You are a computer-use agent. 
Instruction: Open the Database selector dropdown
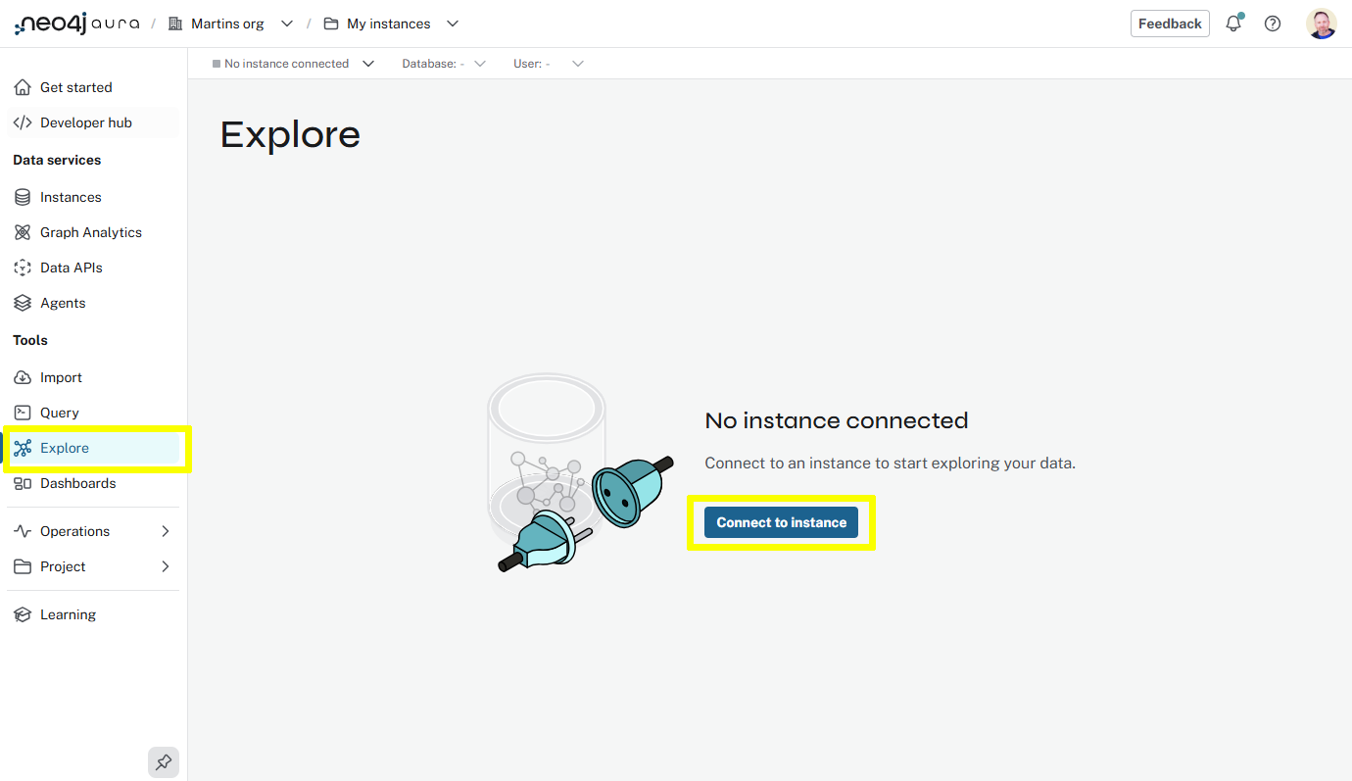tap(444, 63)
